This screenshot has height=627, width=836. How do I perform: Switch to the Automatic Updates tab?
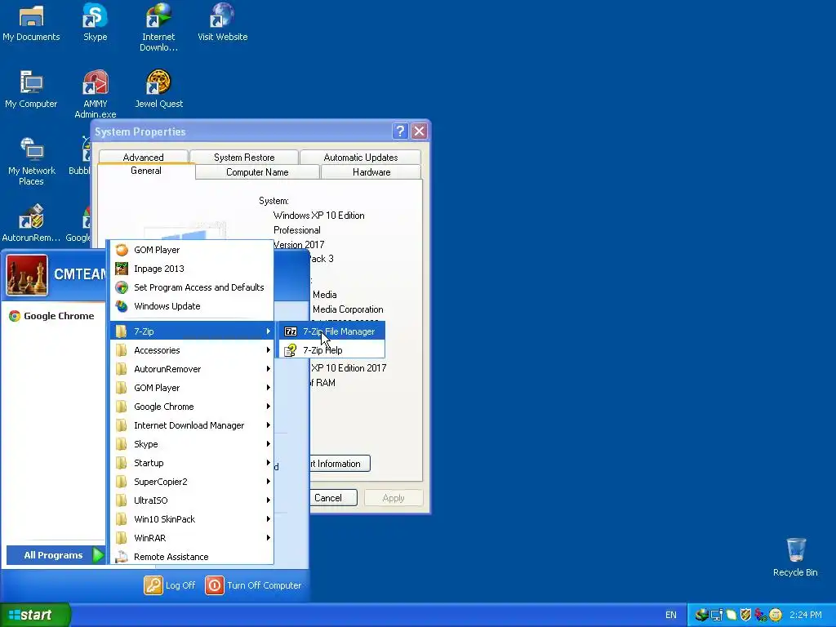[360, 158]
